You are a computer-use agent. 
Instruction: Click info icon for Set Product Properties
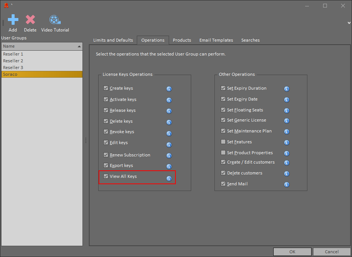[x=287, y=153]
